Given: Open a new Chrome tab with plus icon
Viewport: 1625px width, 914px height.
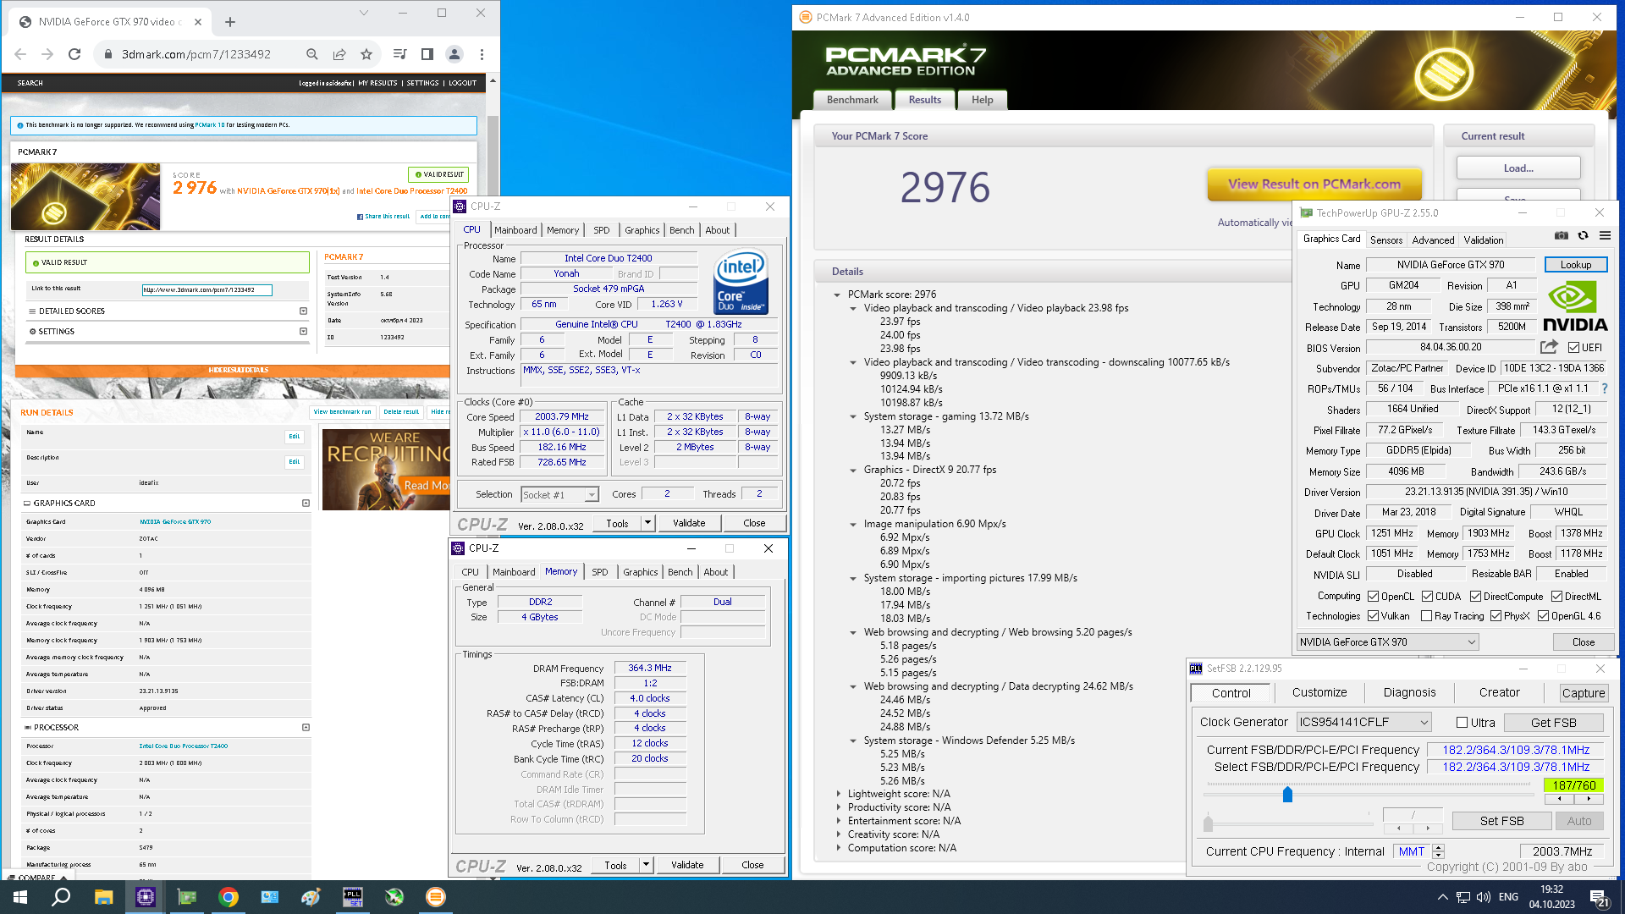Looking at the screenshot, I should [230, 22].
